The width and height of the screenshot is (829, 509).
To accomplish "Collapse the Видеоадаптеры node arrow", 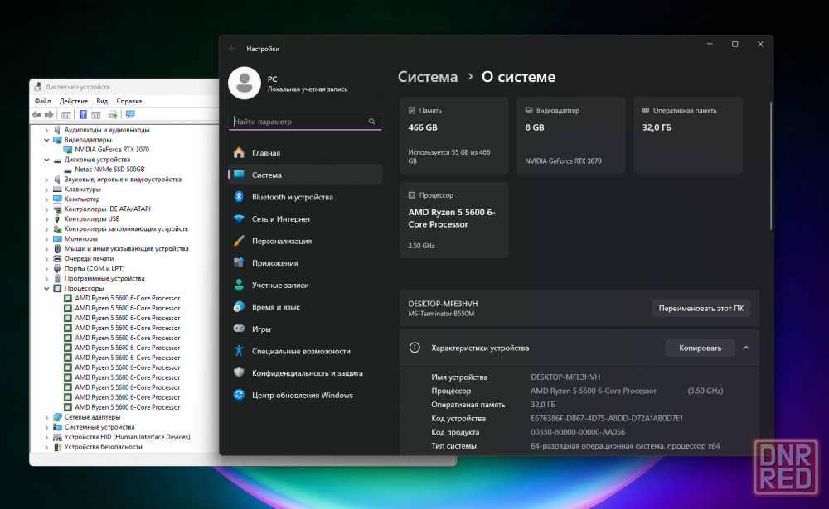I will (46, 140).
